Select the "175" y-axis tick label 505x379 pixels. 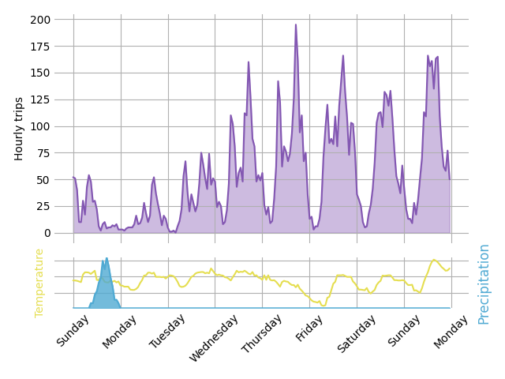point(40,46)
